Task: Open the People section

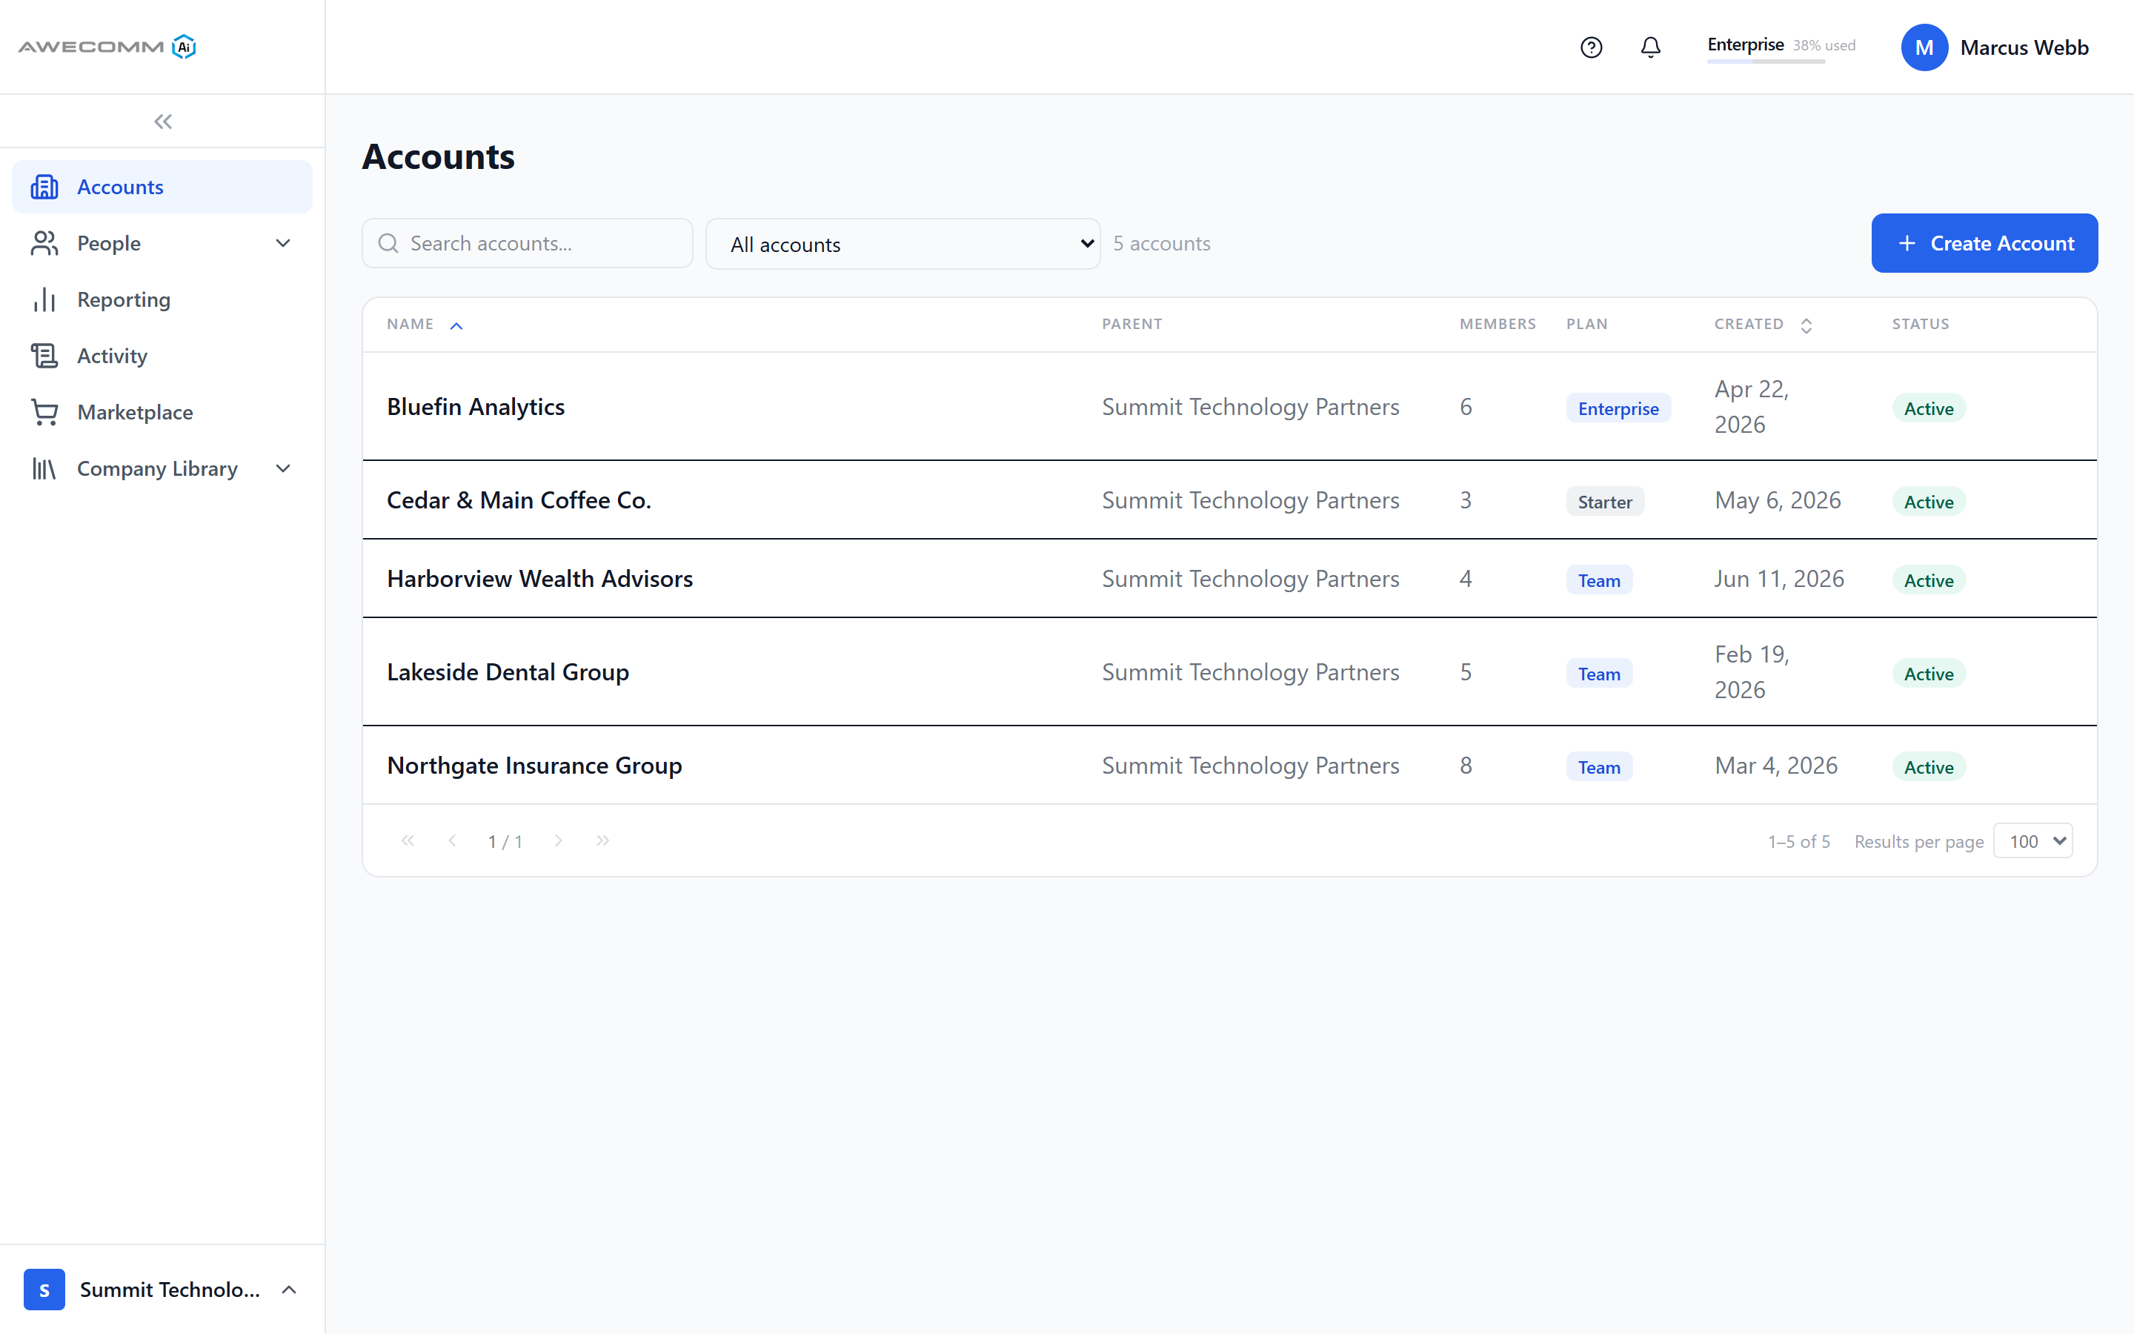Action: point(162,244)
